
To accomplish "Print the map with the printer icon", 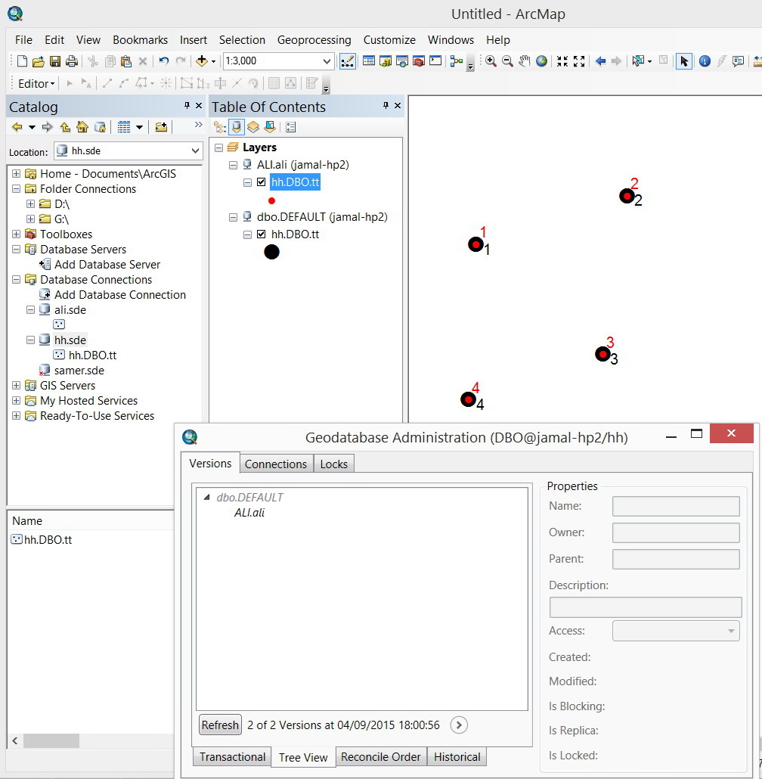I will [x=72, y=61].
